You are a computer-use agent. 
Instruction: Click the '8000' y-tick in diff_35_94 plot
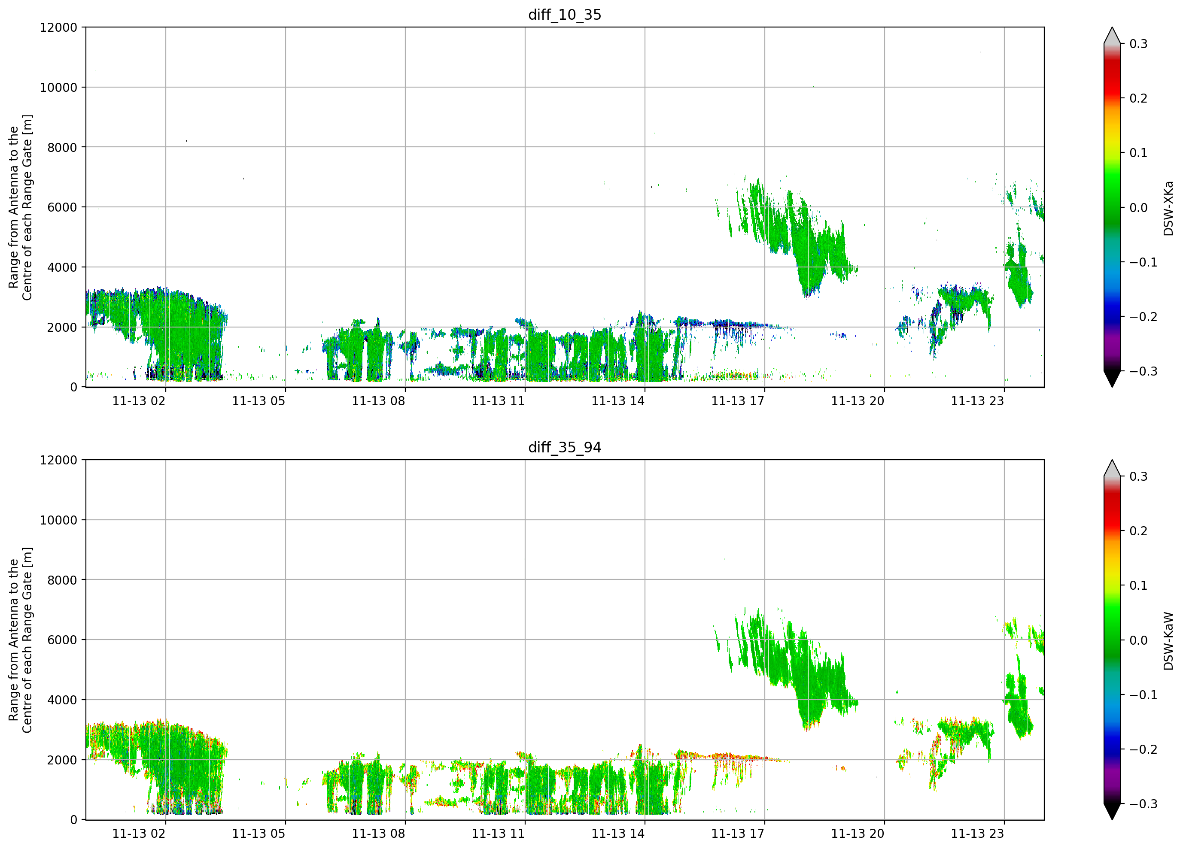tap(62, 580)
